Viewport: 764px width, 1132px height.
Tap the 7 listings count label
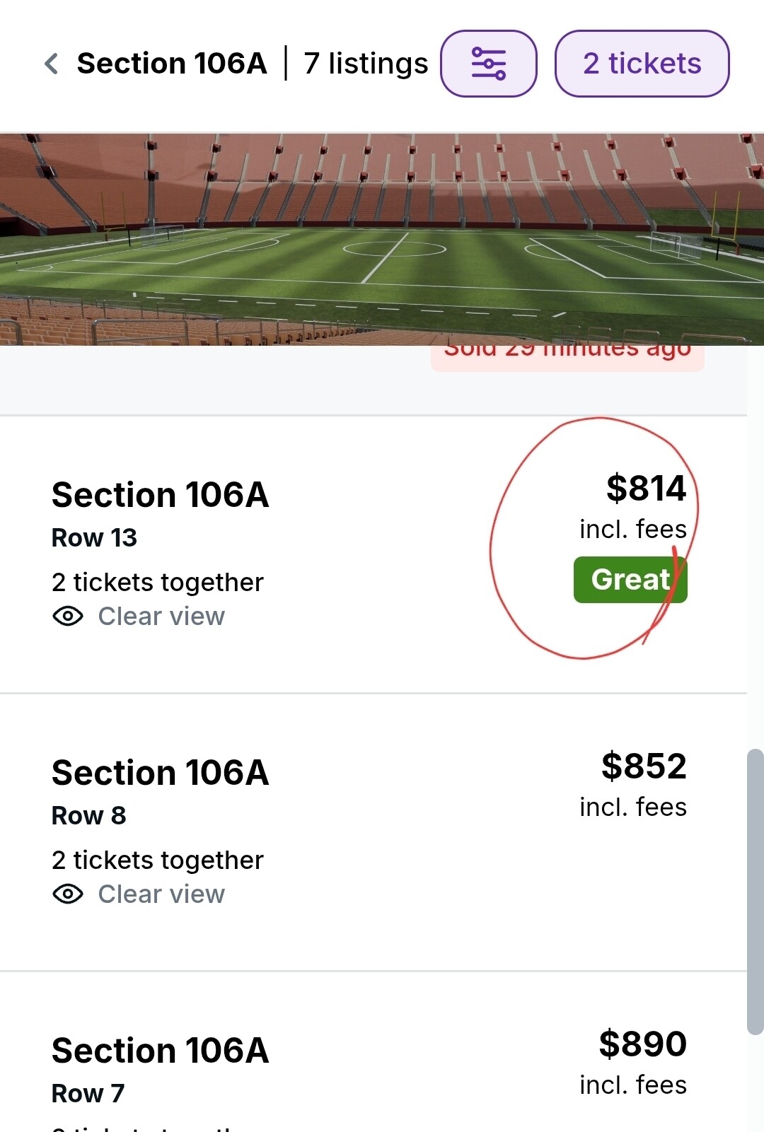[x=366, y=64]
